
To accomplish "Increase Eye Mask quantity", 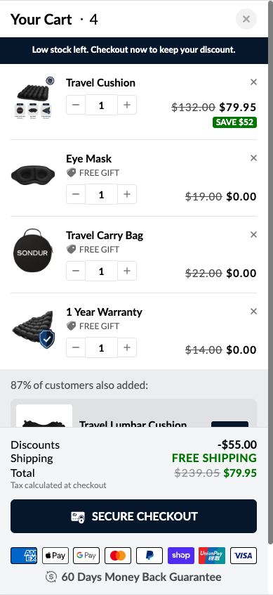I will [x=127, y=194].
